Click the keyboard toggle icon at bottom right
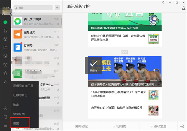The height and width of the screenshot is (131, 187). pyautogui.click(x=182, y=126)
